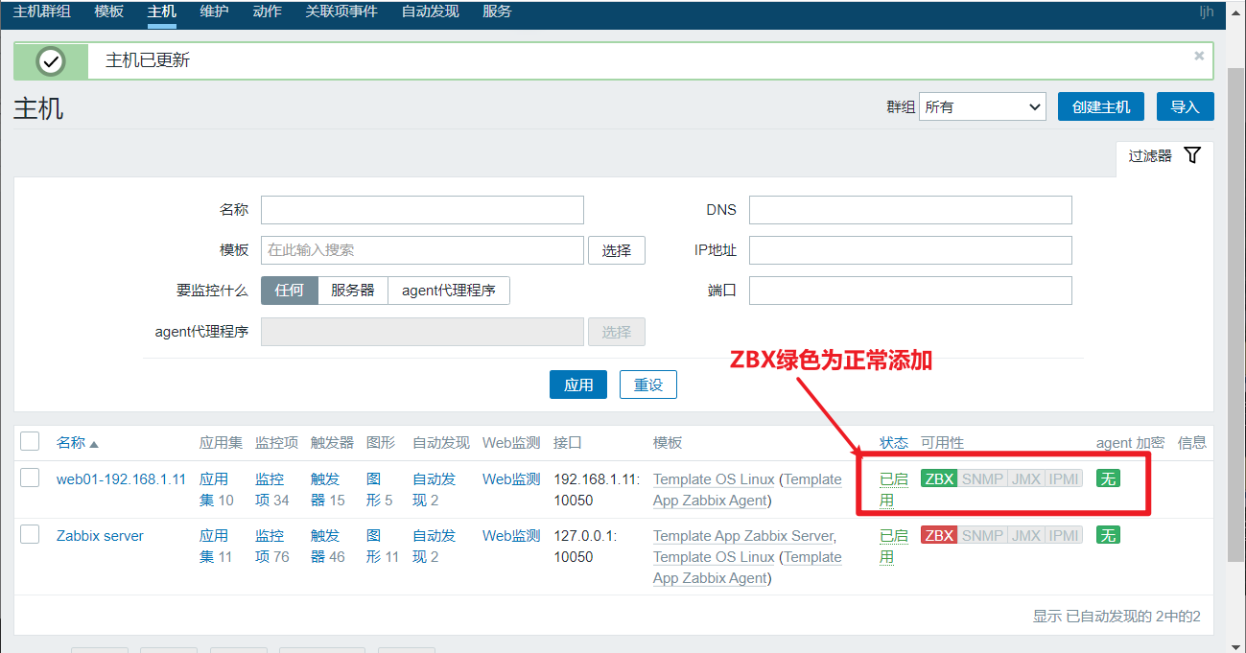The width and height of the screenshot is (1246, 653).
Task: Click JMX badge in Zabbix server row
Action: tap(1025, 535)
